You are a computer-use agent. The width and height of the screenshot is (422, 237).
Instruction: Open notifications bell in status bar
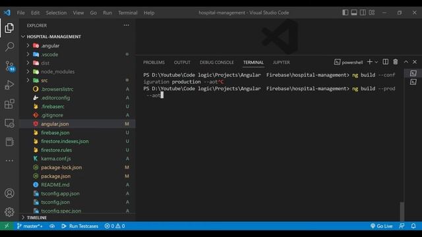(x=413, y=226)
